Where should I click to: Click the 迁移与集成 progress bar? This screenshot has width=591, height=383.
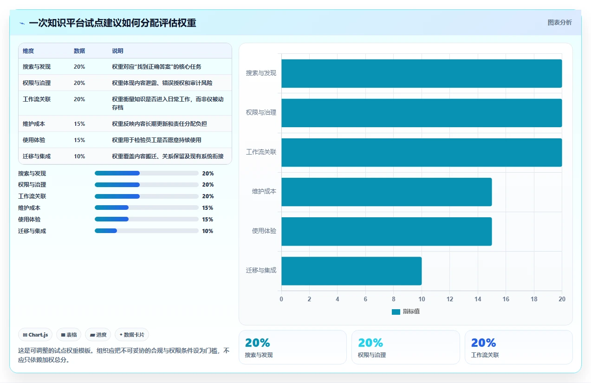(147, 231)
